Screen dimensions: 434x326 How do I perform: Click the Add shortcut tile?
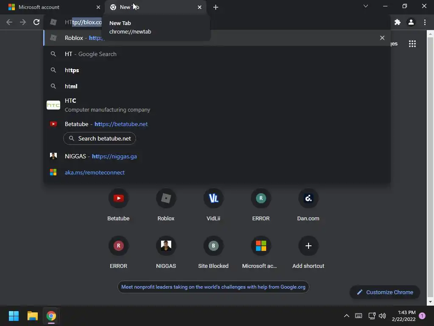click(x=308, y=252)
